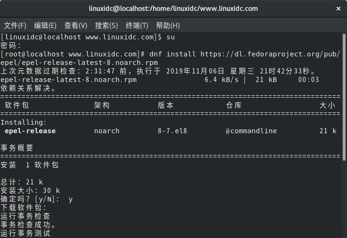
Task: Click the 查看(V) menu item
Action: coord(76,26)
